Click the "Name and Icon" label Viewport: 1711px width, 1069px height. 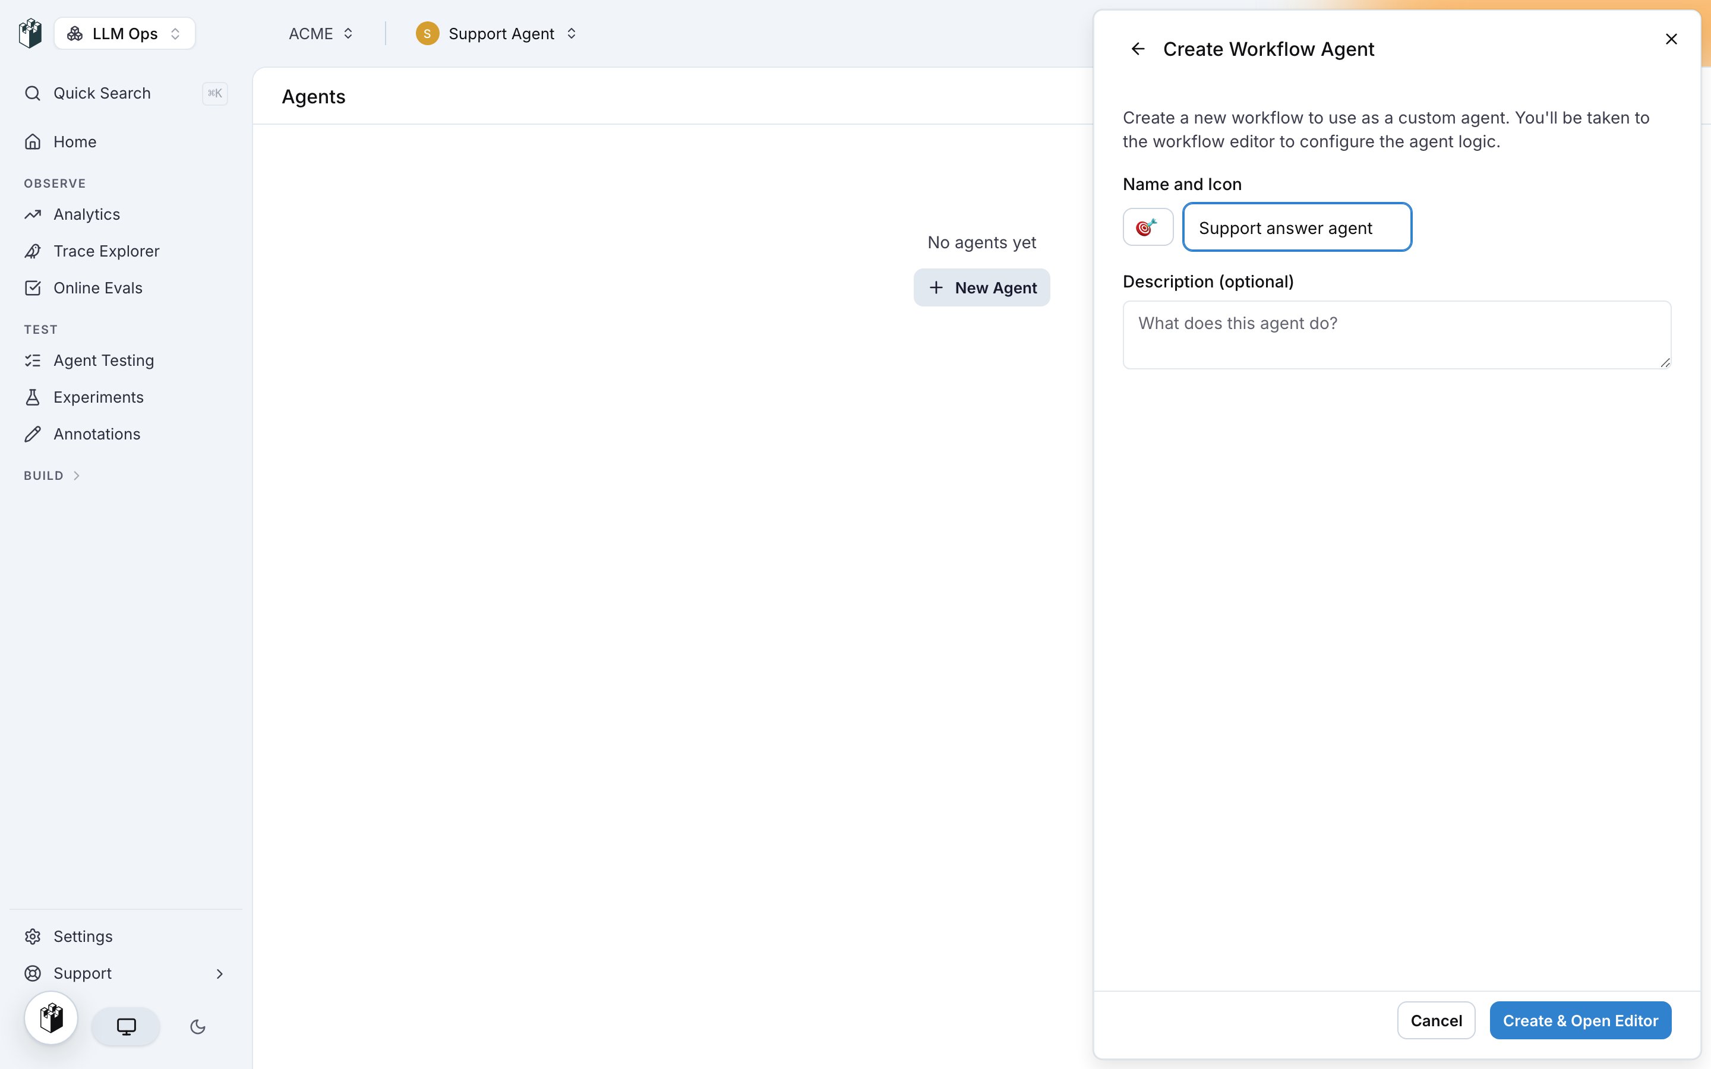[1182, 185]
